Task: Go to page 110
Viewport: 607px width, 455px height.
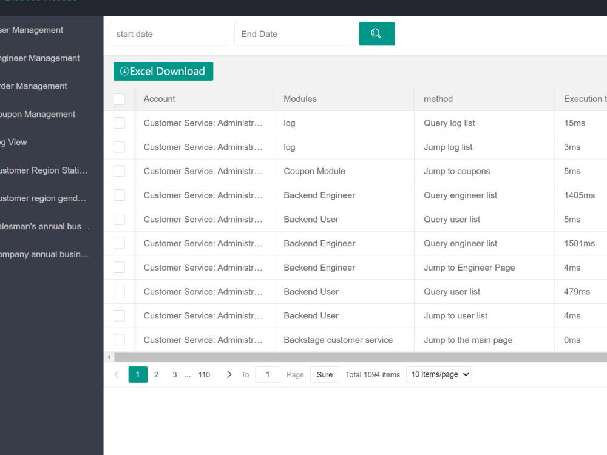Action: [204, 374]
